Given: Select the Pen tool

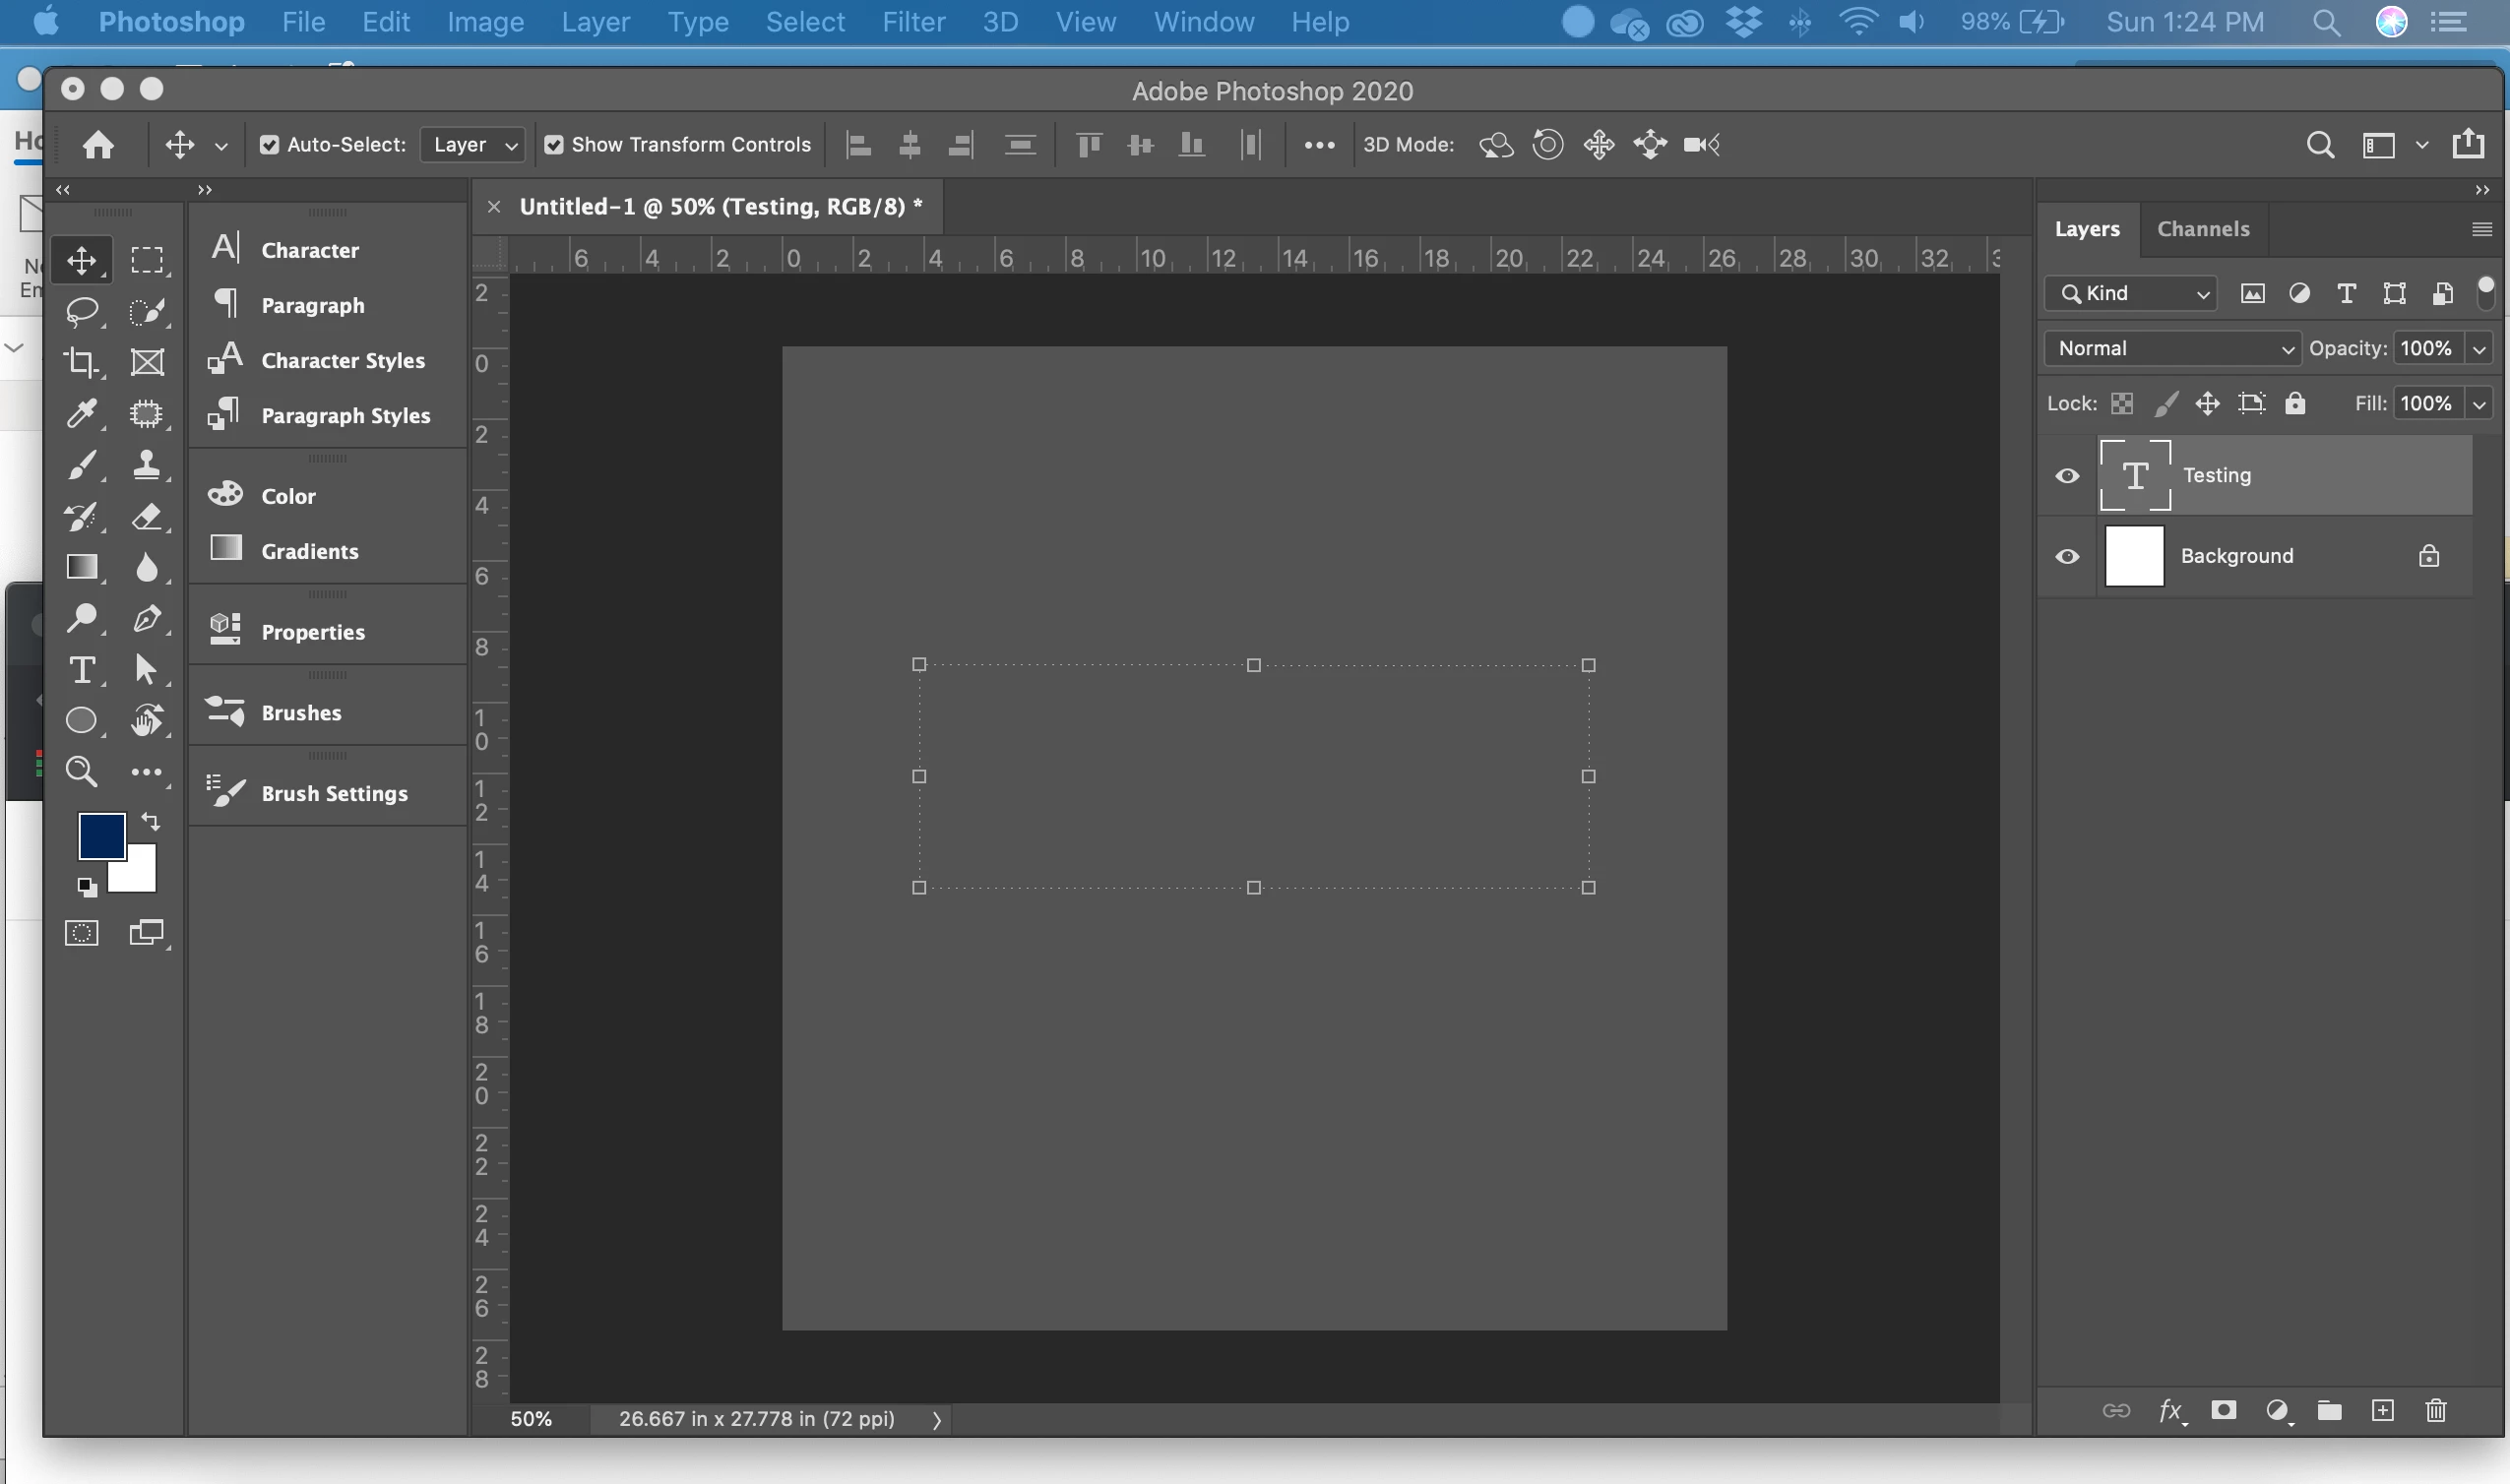Looking at the screenshot, I should 147,618.
